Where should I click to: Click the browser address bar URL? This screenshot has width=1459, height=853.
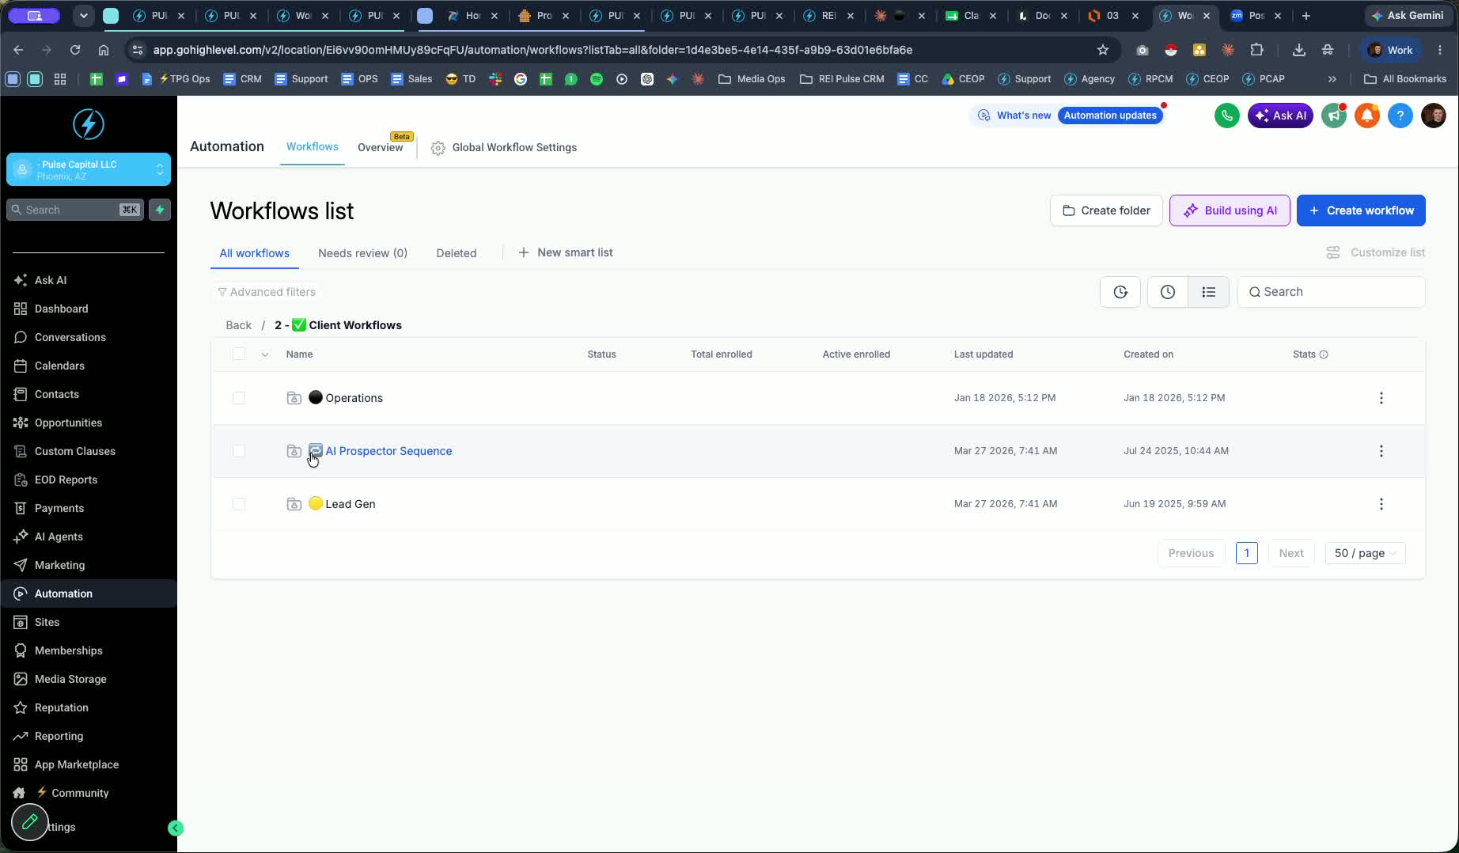click(532, 50)
